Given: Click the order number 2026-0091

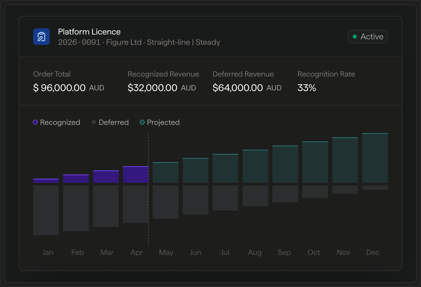Looking at the screenshot, I should [79, 42].
